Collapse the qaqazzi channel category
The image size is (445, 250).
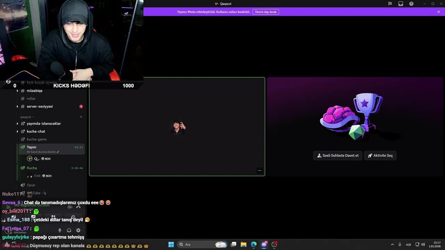(27, 117)
